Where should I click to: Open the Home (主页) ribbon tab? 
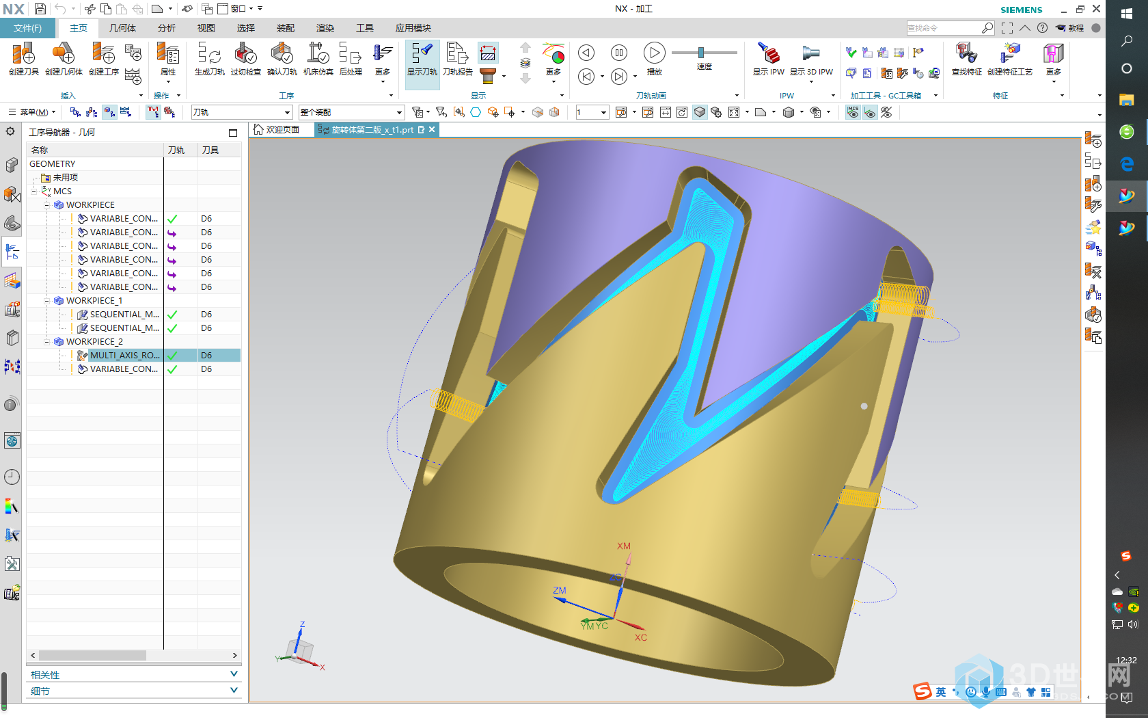79,28
